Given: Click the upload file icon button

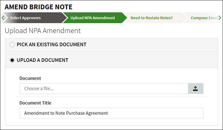Looking at the screenshot, I should pyautogui.click(x=196, y=89).
